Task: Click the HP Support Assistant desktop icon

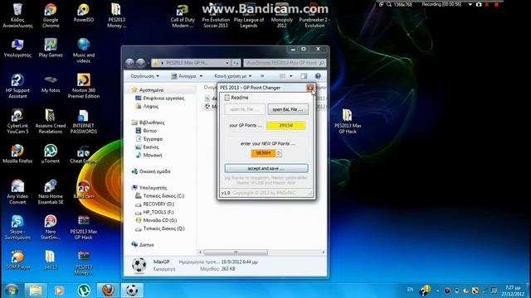Action: coord(17,86)
